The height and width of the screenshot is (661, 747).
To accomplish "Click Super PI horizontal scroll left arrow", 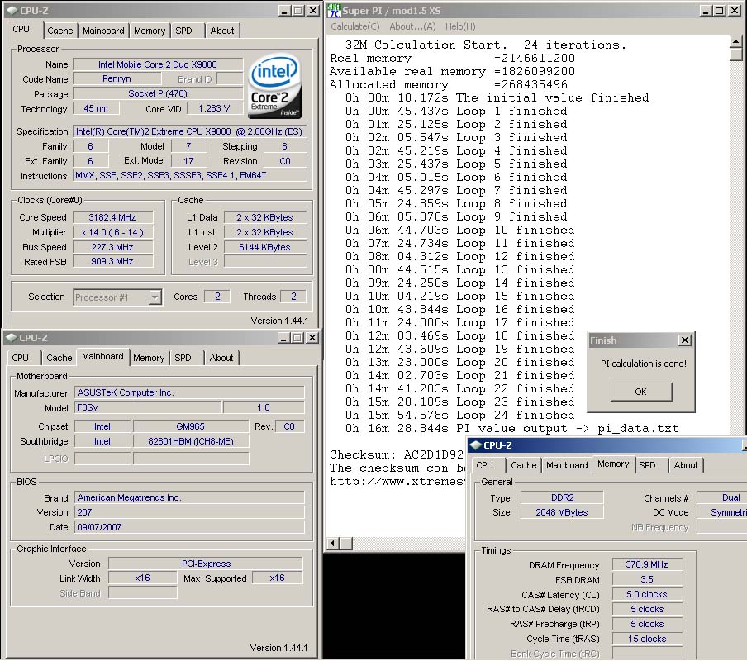I will tap(333, 543).
